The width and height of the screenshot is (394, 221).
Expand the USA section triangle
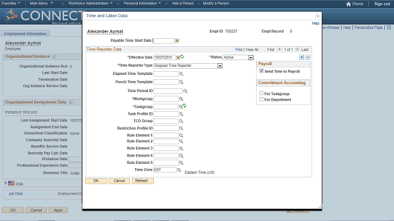pyautogui.click(x=6, y=183)
